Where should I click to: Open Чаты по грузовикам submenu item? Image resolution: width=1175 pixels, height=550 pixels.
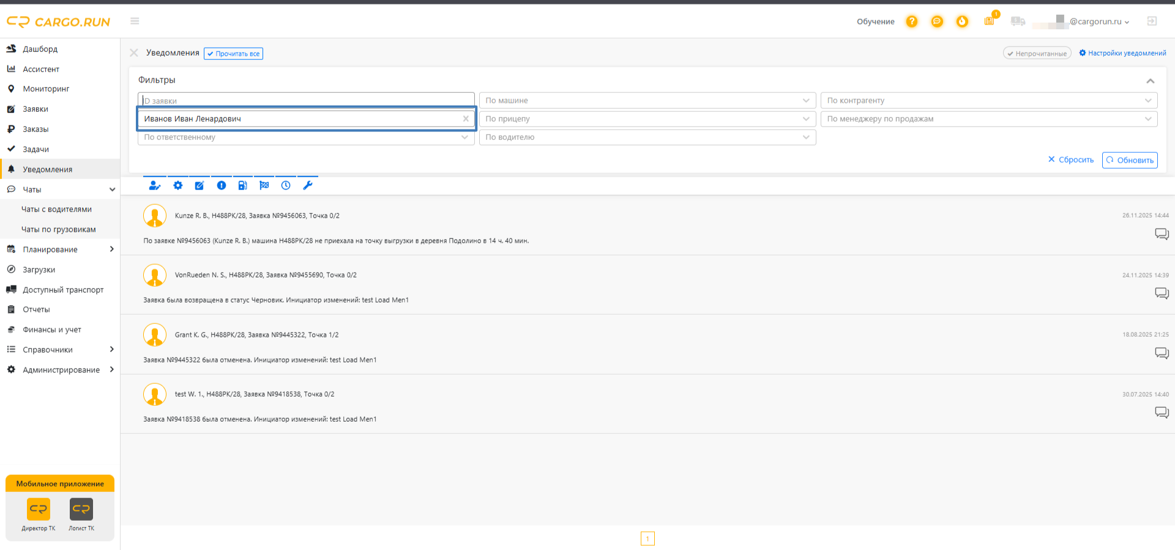(60, 229)
